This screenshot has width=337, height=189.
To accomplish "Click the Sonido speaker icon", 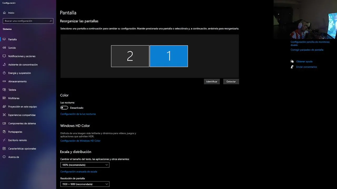I will pyautogui.click(x=4, y=48).
